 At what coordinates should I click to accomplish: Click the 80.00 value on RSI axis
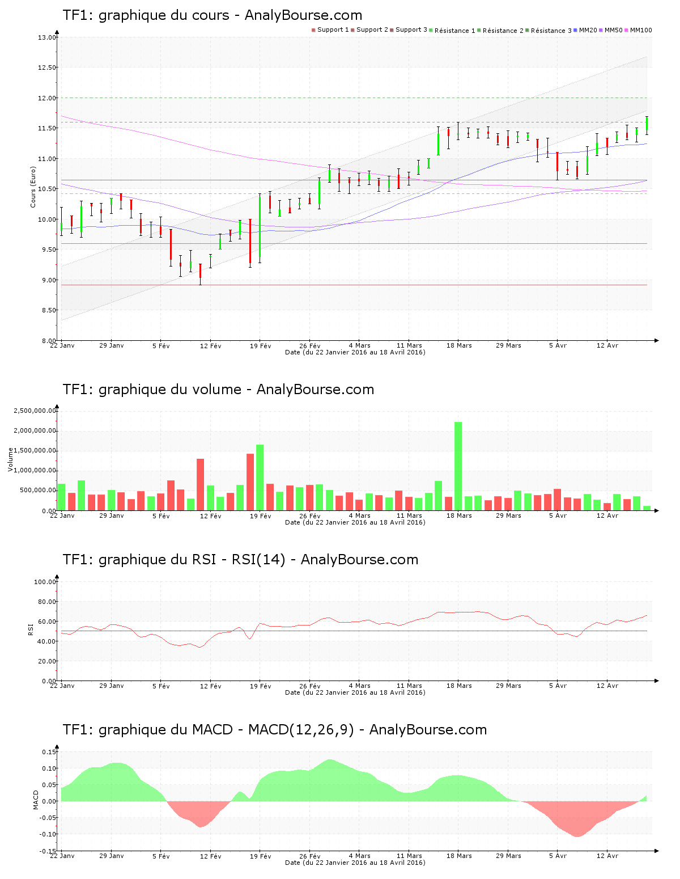click(x=47, y=602)
